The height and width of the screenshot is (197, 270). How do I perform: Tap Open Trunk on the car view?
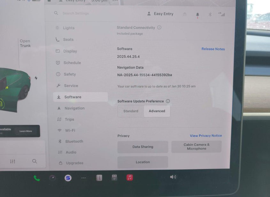(25, 43)
